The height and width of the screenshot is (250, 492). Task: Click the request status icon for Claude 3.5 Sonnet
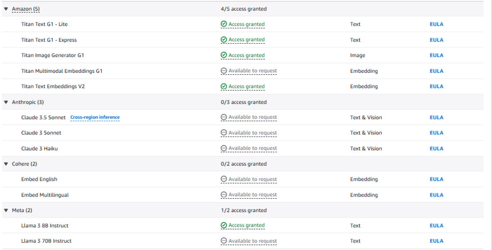coord(224,117)
